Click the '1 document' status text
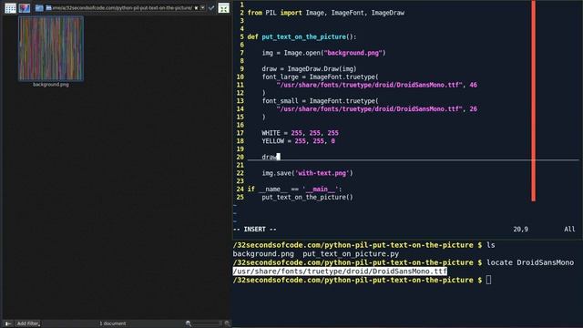583x328 pixels. coord(113,323)
